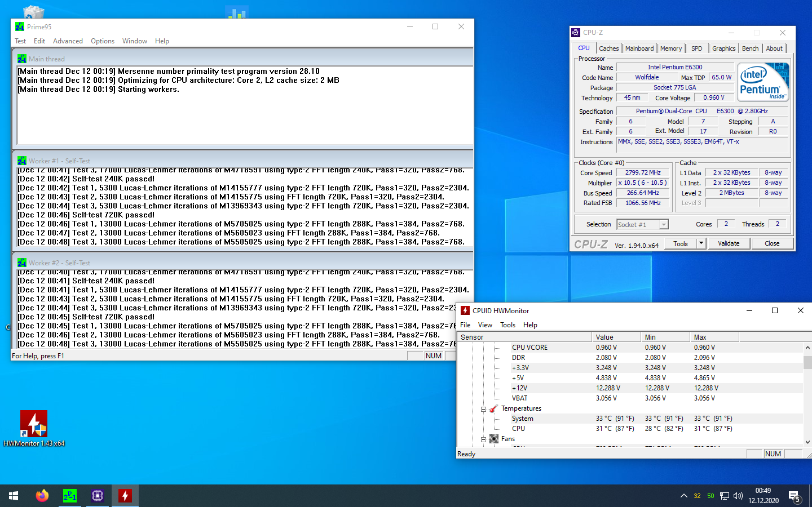The width and height of the screenshot is (812, 507).
Task: Switch to the Graphics tab in CPU-Z
Action: (x=723, y=48)
